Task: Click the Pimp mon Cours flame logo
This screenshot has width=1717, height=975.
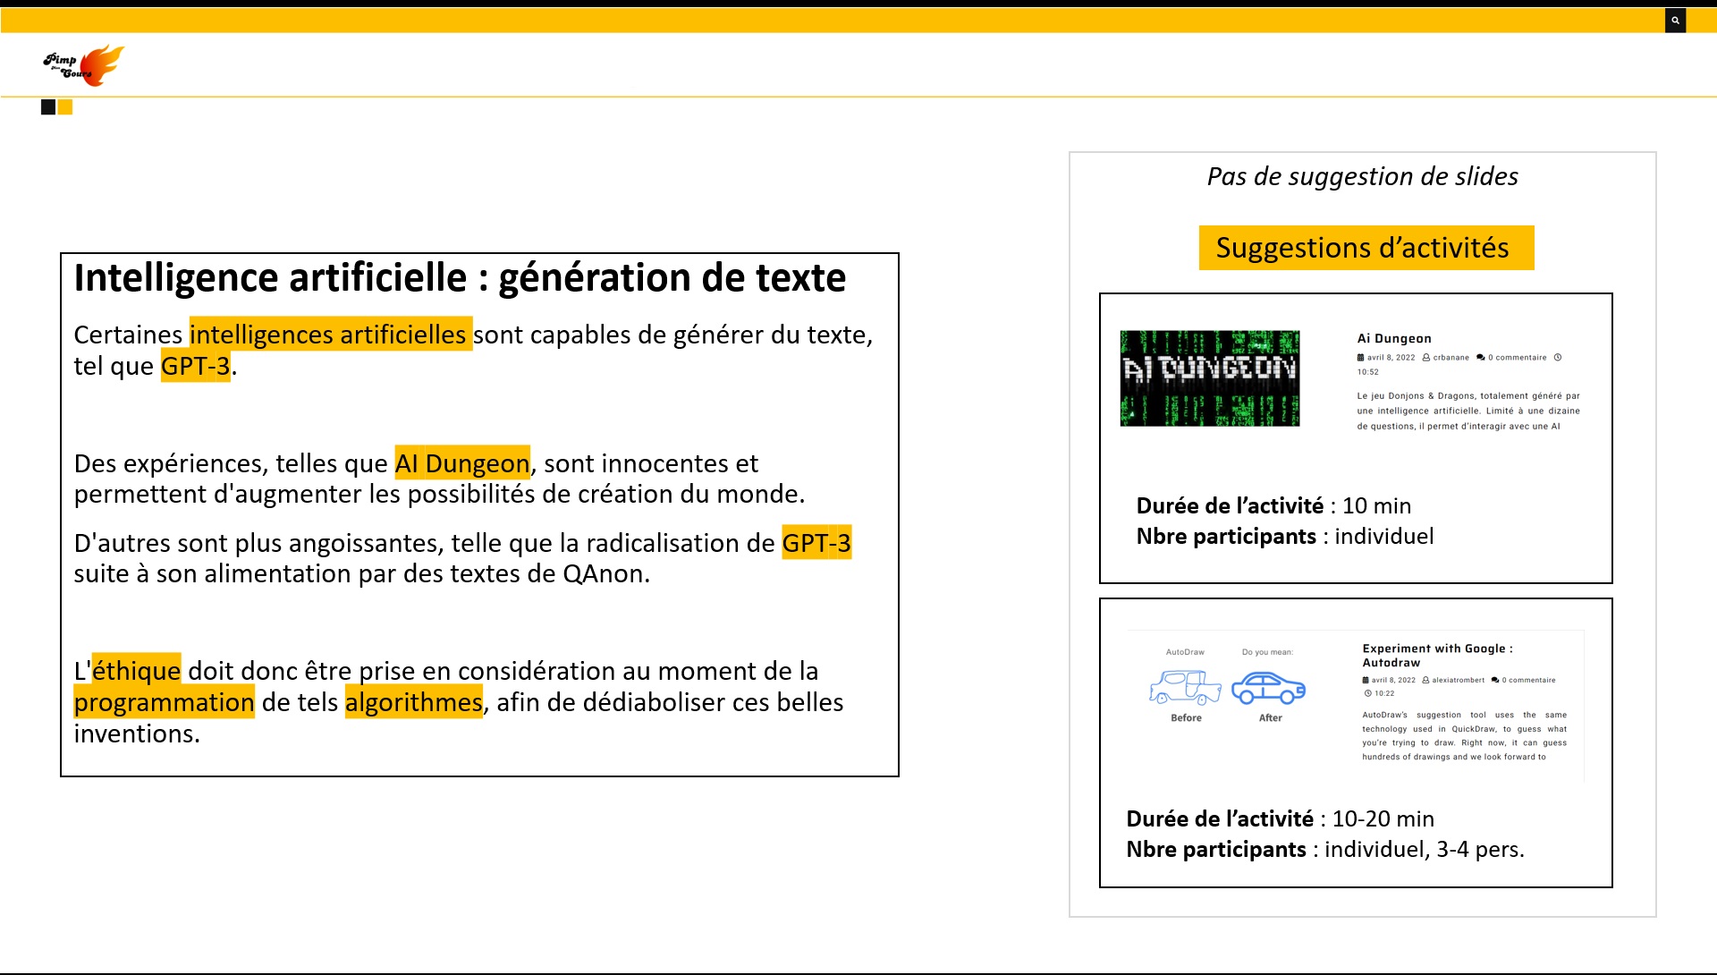Action: point(84,65)
